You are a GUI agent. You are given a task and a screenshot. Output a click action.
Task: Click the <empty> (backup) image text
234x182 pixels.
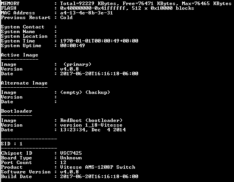point(85,92)
